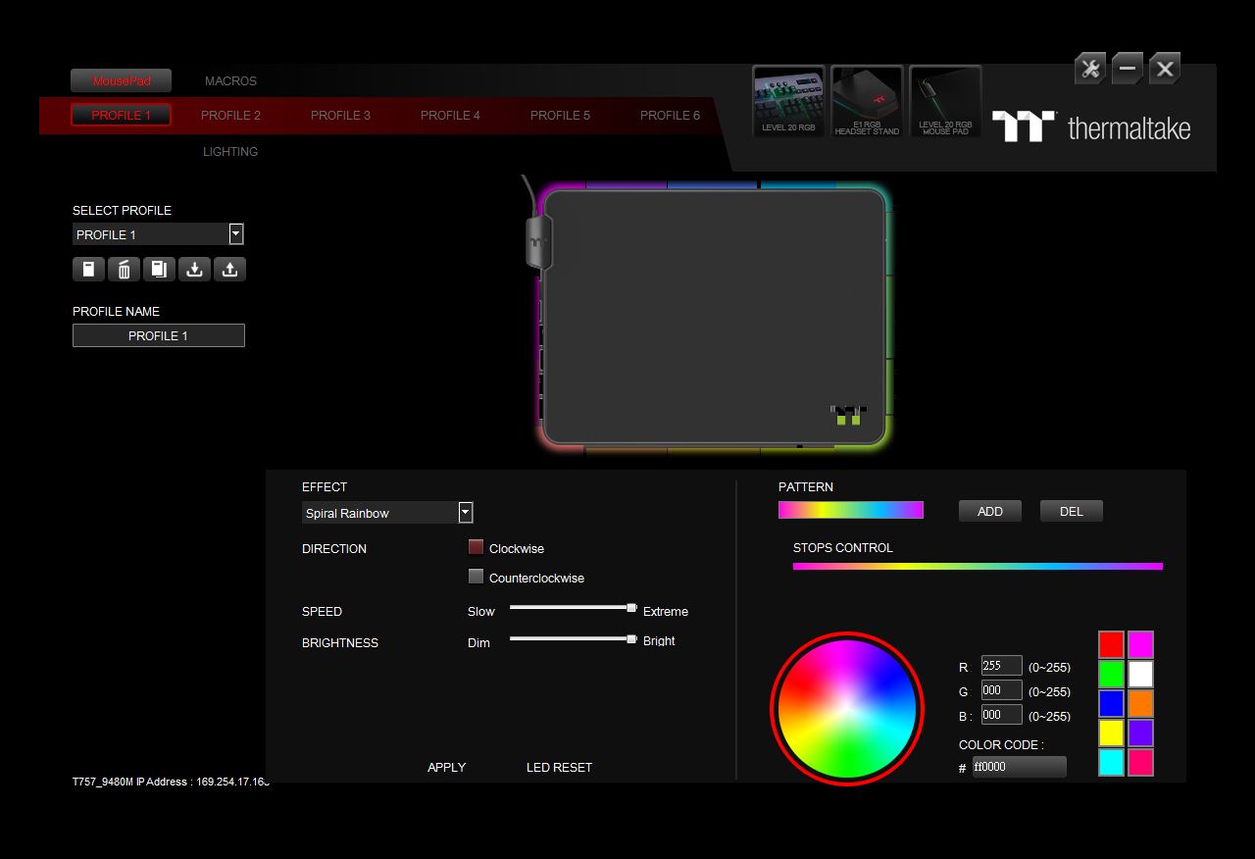This screenshot has height=859, width=1255.
Task: Enable the Counterclockwise direction option
Action: pyautogui.click(x=477, y=577)
